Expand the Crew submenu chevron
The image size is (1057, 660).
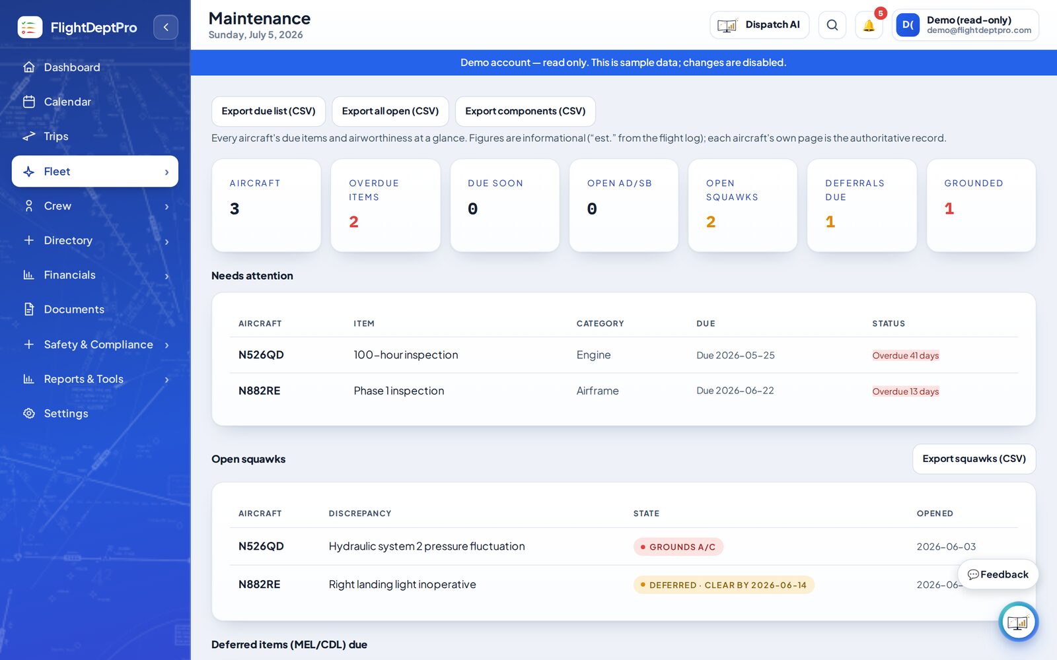coord(166,206)
